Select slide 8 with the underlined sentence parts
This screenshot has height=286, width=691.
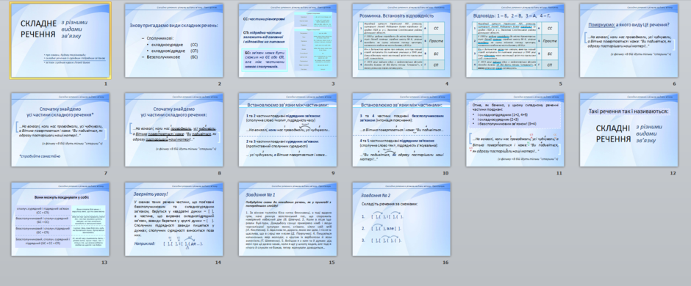coord(173,130)
